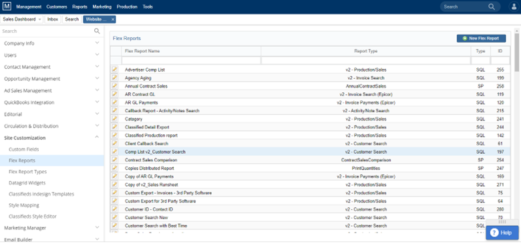Edit the AR Contract GL report
The height and width of the screenshot is (246, 521).
pyautogui.click(x=115, y=94)
